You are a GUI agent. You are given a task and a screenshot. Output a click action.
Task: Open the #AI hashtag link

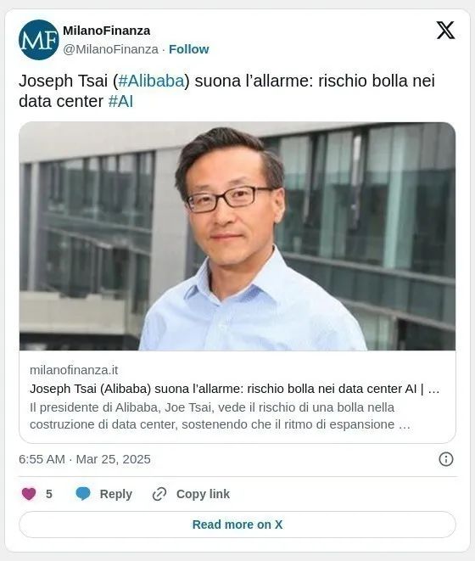tap(120, 101)
